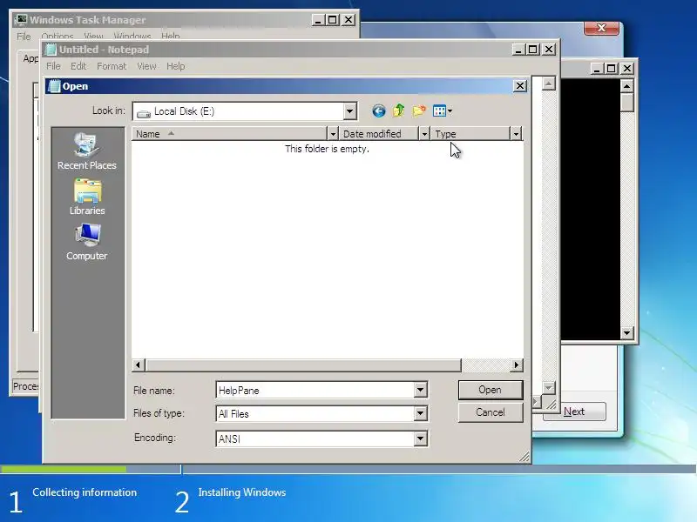
Task: Expand the Look in drive dropdown
Action: pyautogui.click(x=350, y=111)
